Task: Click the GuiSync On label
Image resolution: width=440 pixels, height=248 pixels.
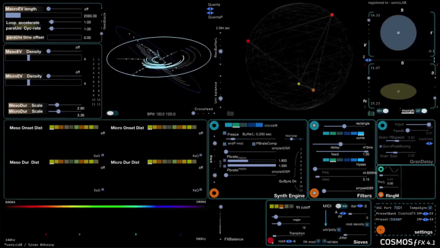Action: (288, 181)
